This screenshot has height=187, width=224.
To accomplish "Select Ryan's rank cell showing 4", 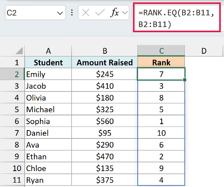I will (x=161, y=180).
